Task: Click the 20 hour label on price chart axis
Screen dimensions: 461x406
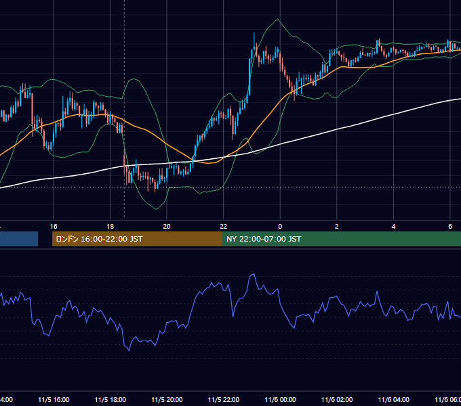Action: (x=167, y=226)
